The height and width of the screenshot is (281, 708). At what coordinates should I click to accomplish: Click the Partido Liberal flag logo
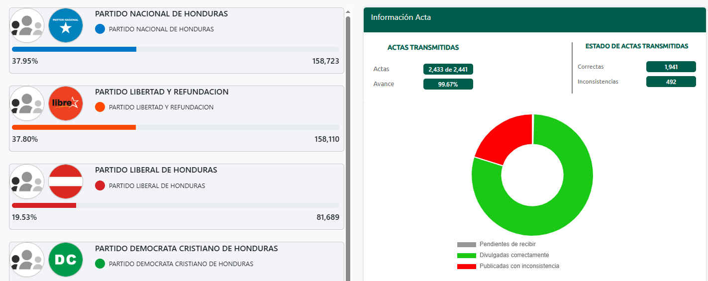(66, 182)
